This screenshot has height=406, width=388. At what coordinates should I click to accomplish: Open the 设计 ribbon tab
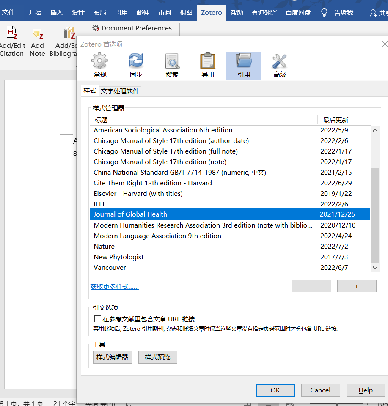[78, 12]
